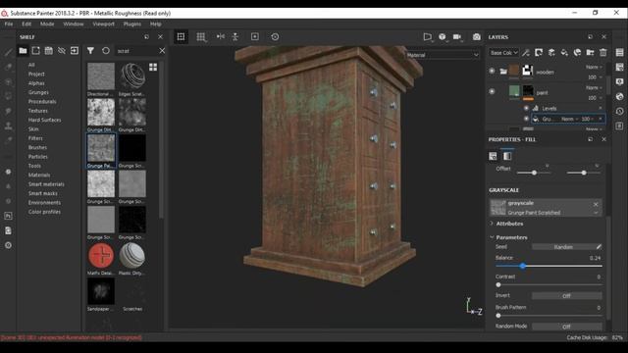628x353 pixels.
Task: Adjust the Contrast slider handle
Action: [498, 285]
